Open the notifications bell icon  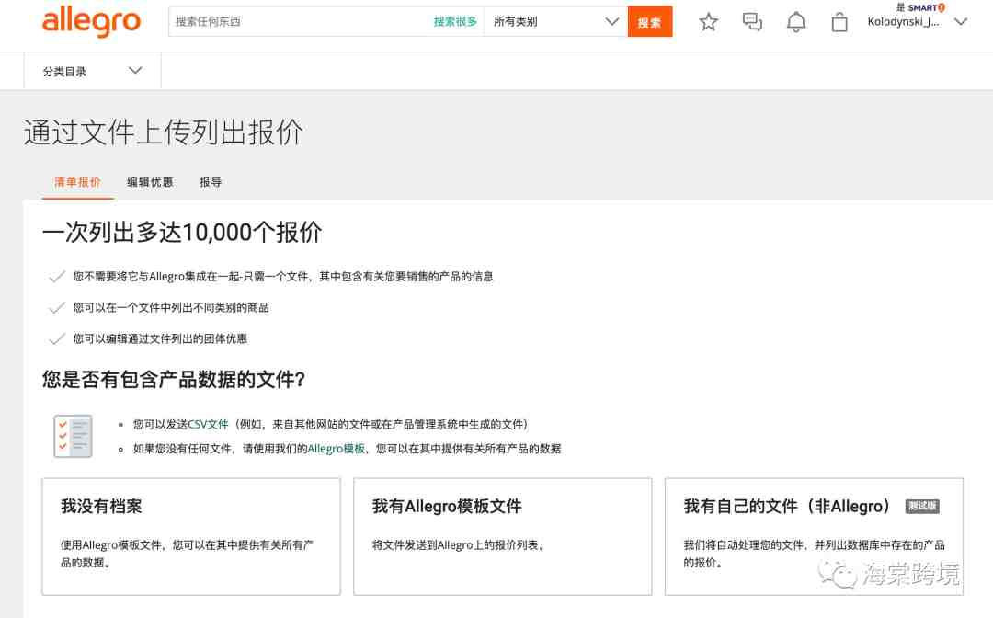click(x=796, y=22)
